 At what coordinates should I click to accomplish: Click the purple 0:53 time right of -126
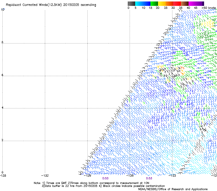pyautogui.click(x=149, y=178)
